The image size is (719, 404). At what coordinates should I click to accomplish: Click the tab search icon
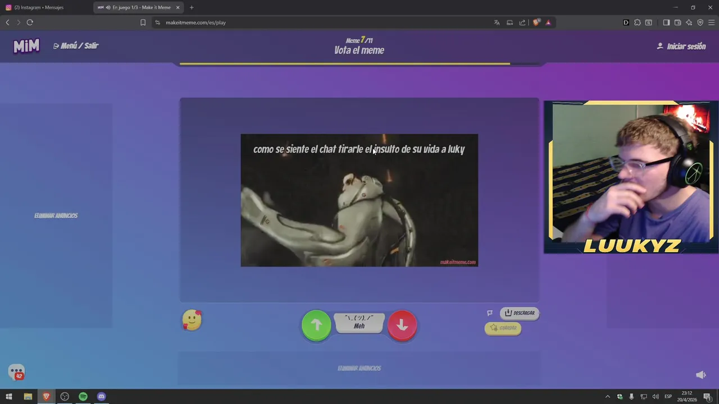point(649,22)
